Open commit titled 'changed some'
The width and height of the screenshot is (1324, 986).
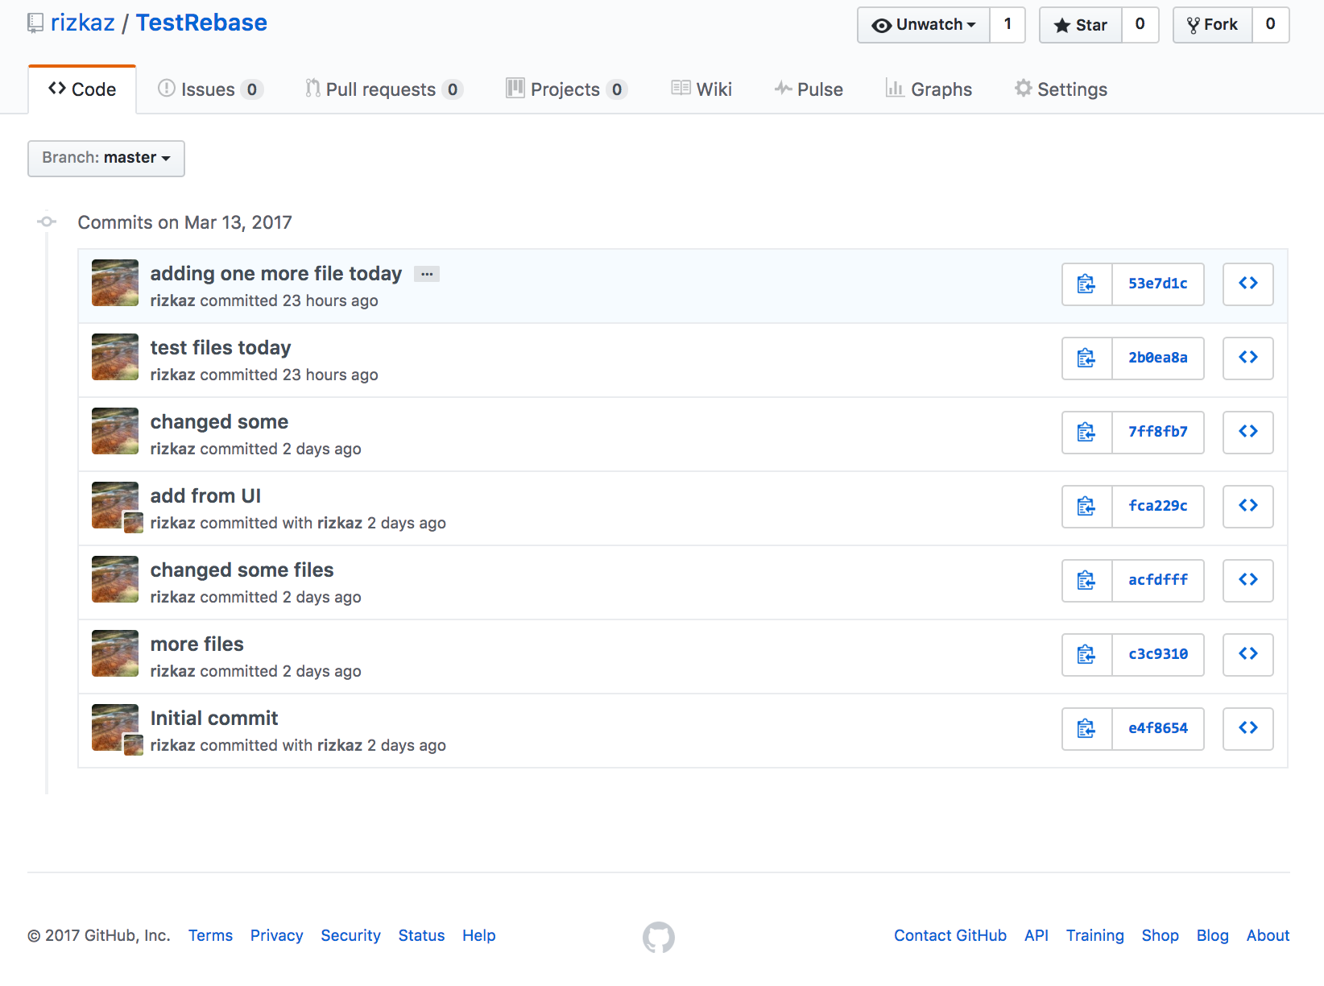click(x=219, y=422)
